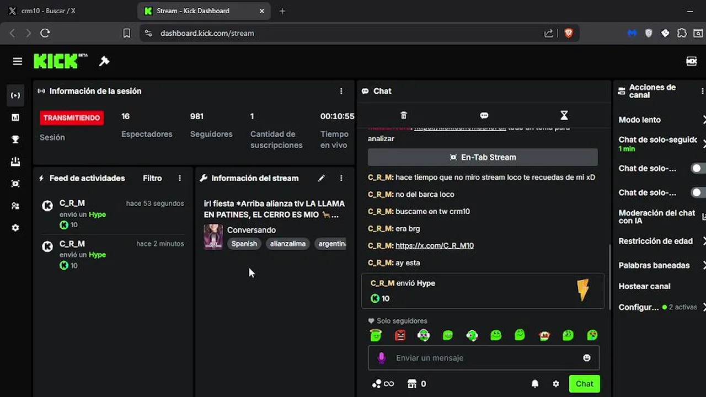Toggle the first Chat de solo switch
Image resolution: width=706 pixels, height=397 pixels.
[698, 168]
